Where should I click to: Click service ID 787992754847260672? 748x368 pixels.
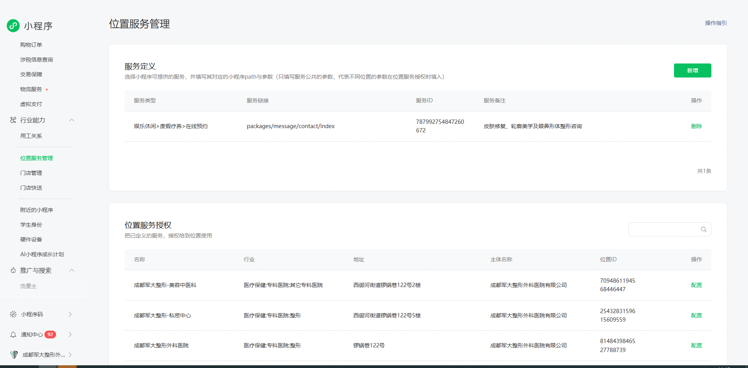(440, 126)
